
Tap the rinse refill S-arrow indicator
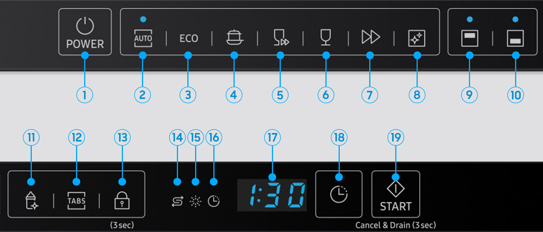pos(177,201)
